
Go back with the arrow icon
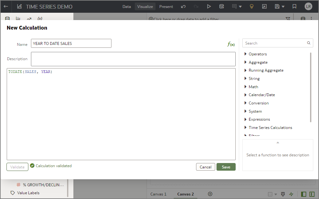pyautogui.click(x=6, y=6)
